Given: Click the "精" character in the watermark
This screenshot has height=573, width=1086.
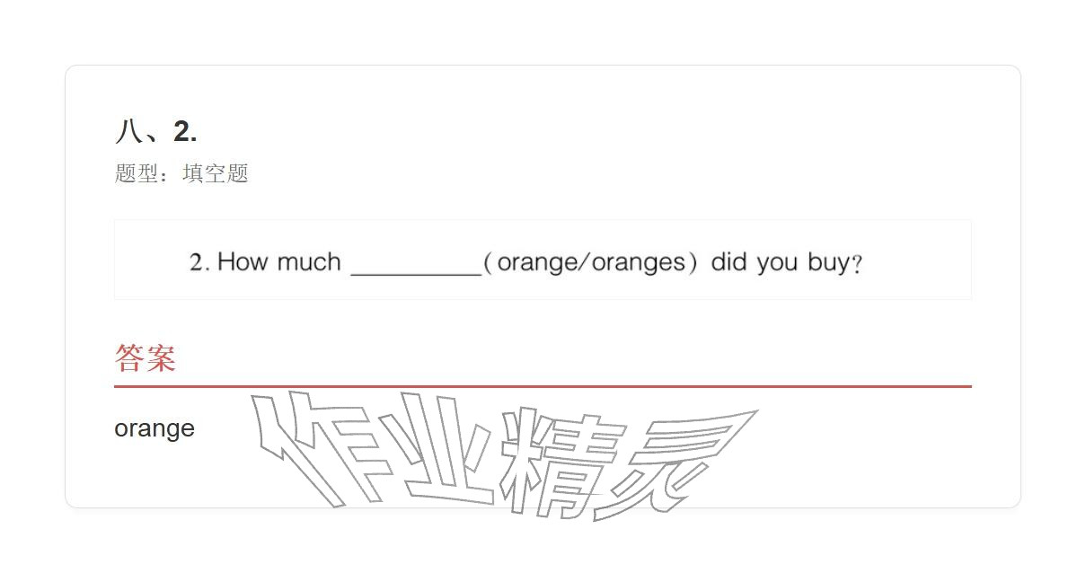Looking at the screenshot, I should pyautogui.click(x=559, y=463).
